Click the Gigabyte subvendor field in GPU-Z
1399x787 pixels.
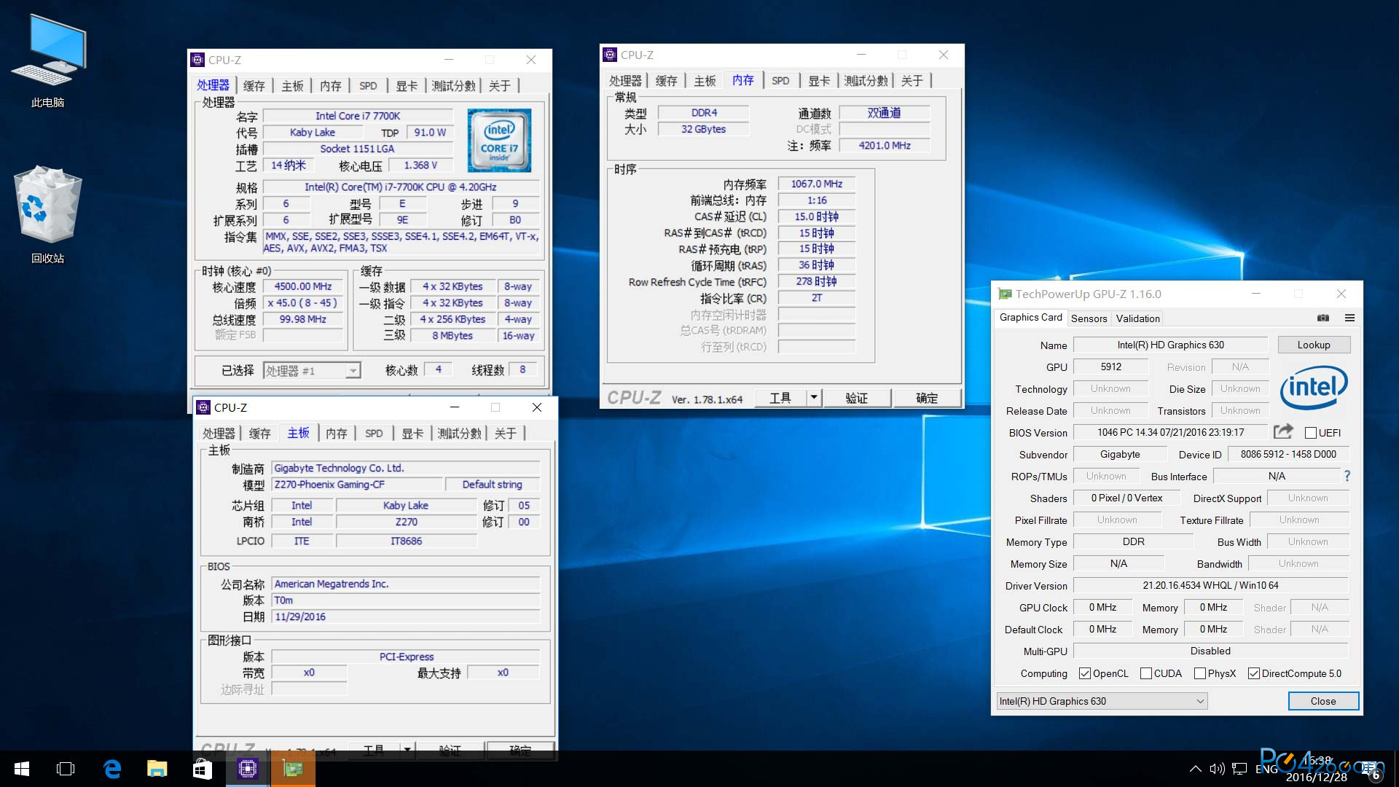tap(1120, 454)
